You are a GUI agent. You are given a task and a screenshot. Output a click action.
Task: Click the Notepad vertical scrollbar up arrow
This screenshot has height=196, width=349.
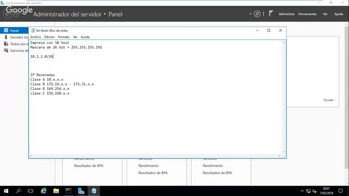click(x=284, y=42)
